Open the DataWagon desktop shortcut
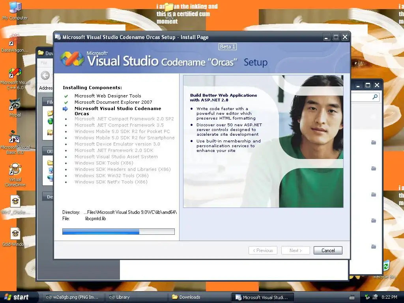This screenshot has height=303, width=404. 15,43
